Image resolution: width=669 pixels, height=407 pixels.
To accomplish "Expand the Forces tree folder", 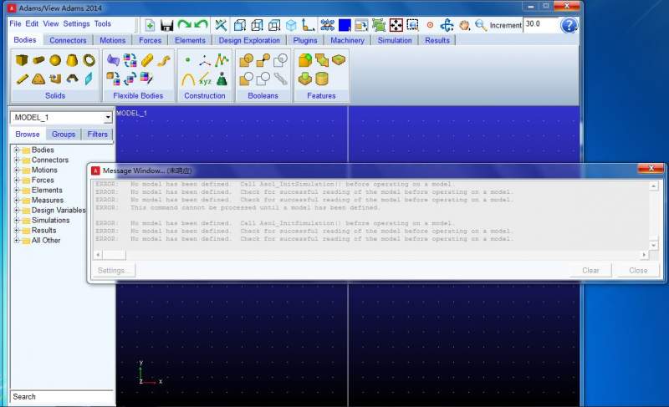I will pos(17,180).
